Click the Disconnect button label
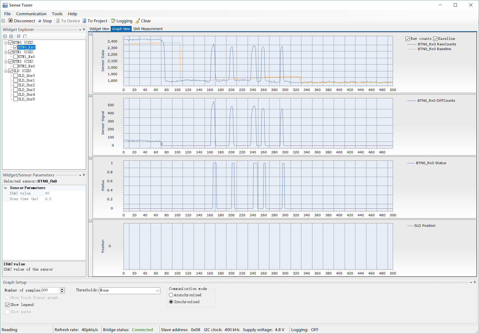This screenshot has height=334, width=479. coord(24,21)
